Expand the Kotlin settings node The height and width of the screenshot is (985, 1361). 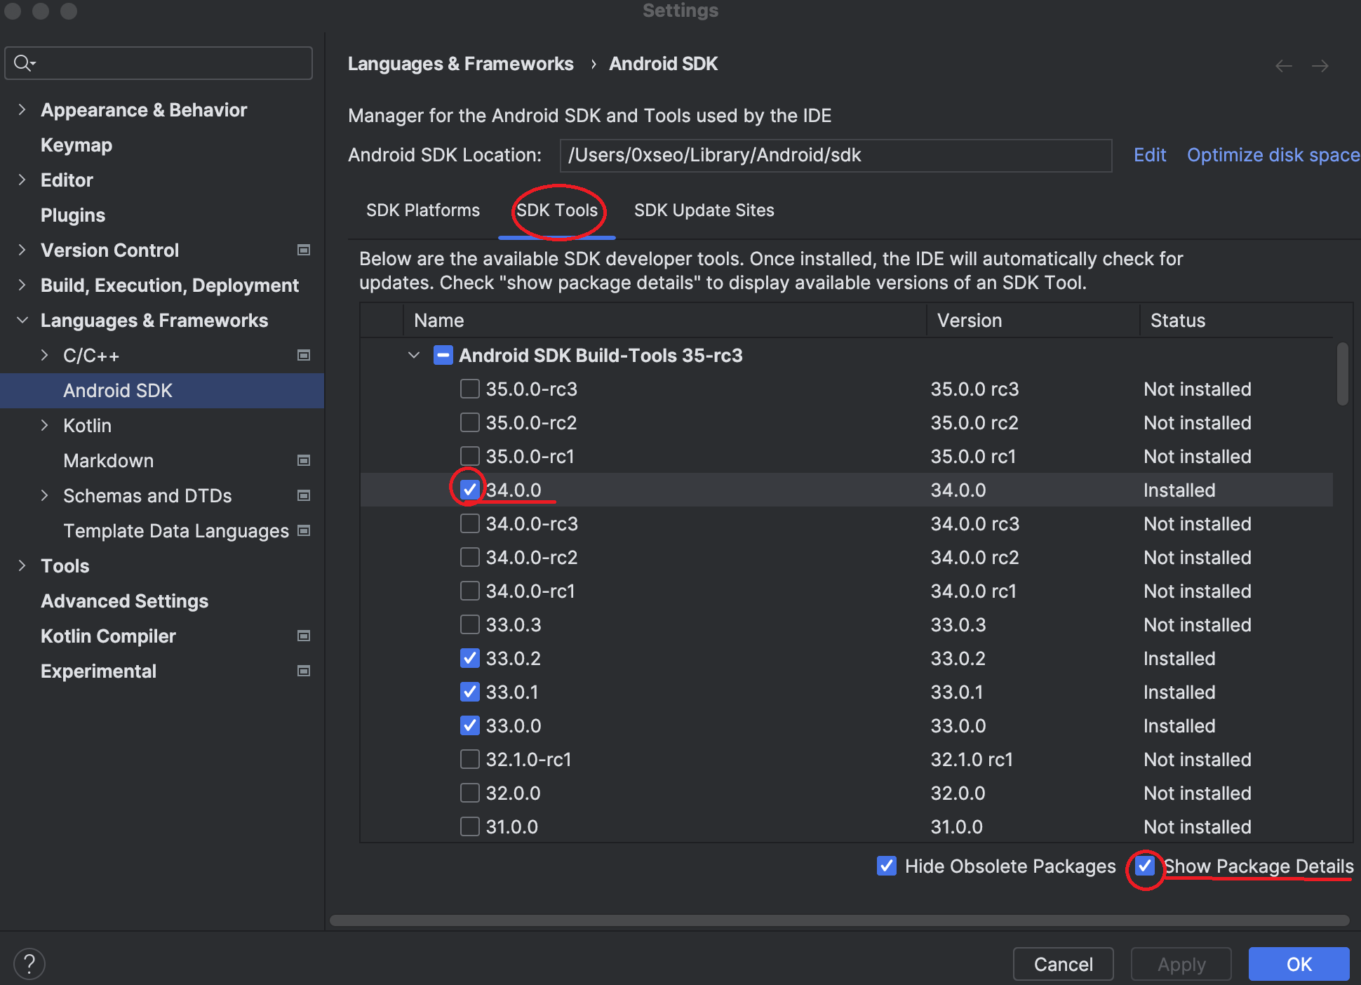tap(44, 425)
